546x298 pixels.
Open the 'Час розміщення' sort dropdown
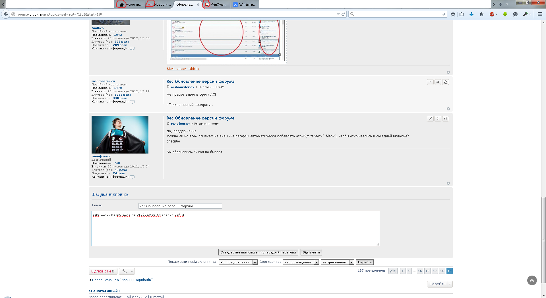pos(301,262)
